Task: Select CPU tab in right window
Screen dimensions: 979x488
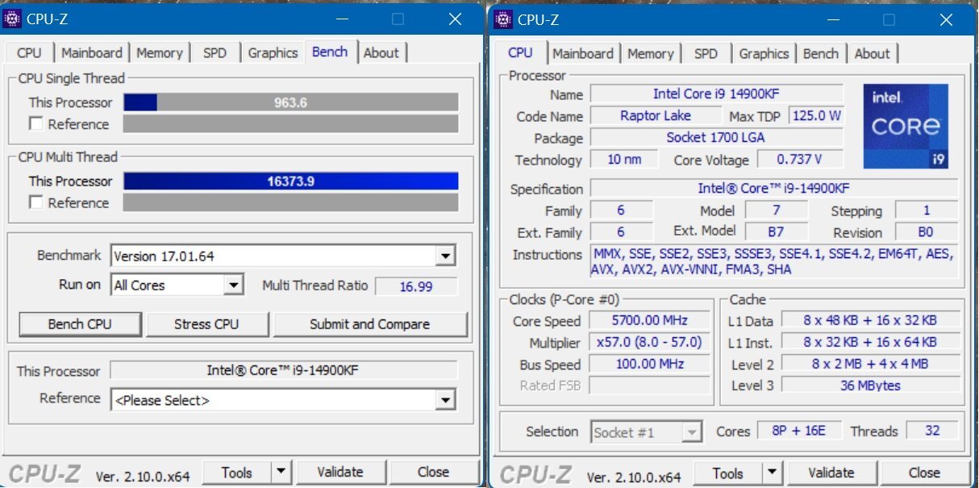Action: pyautogui.click(x=520, y=52)
